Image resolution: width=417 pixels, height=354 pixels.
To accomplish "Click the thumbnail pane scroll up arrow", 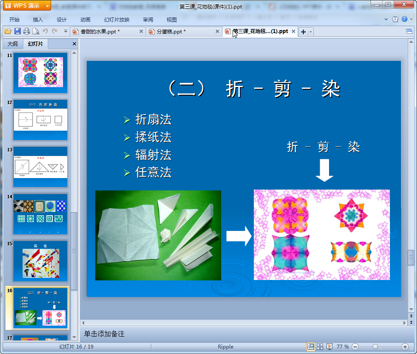I will 74,53.
